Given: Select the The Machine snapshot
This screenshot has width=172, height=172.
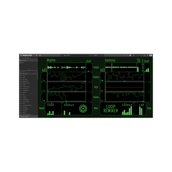Looking at the screenshot, I should 28,100.
